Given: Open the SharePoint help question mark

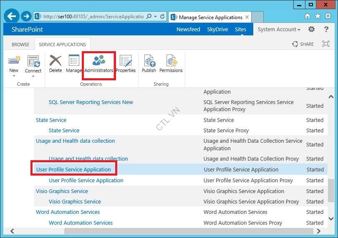Looking at the screenshot, I should (x=326, y=30).
